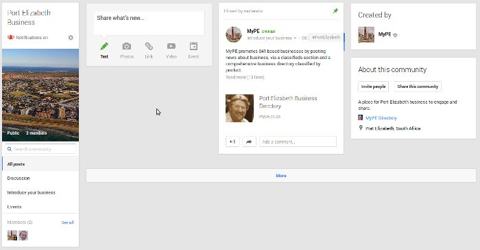The height and width of the screenshot is (250, 480).
Task: Open community settings gear icon
Action: pyautogui.click(x=71, y=37)
